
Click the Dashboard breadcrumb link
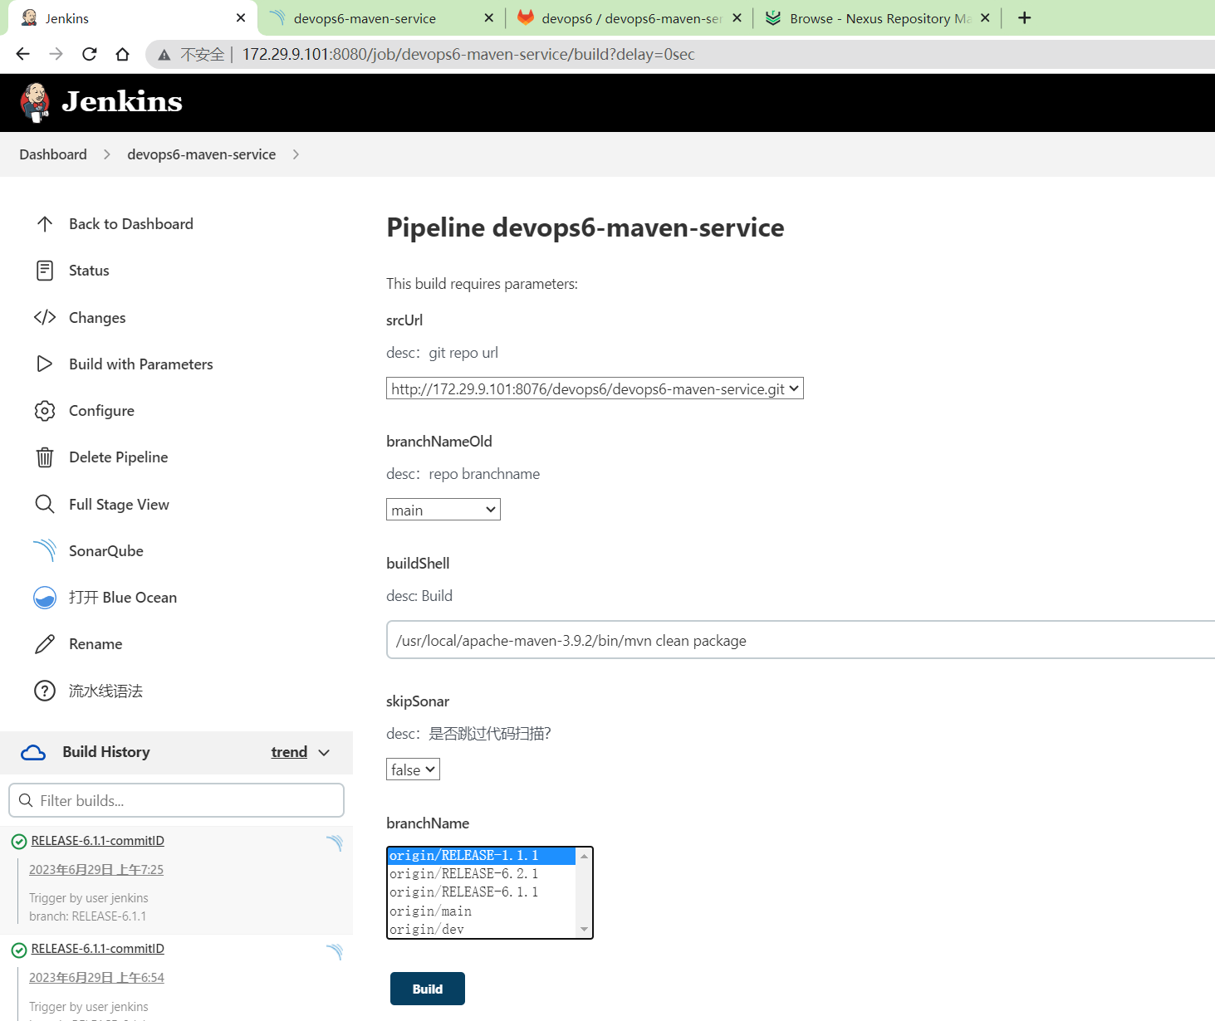(x=53, y=154)
